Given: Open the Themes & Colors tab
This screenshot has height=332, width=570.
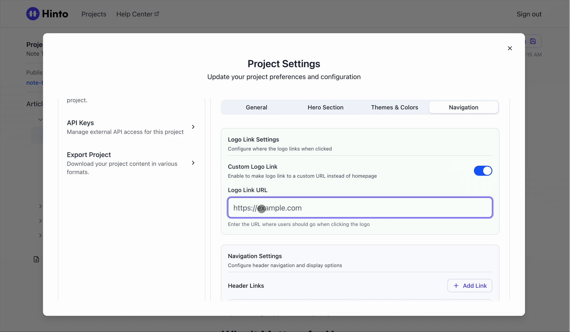Looking at the screenshot, I should [x=395, y=107].
